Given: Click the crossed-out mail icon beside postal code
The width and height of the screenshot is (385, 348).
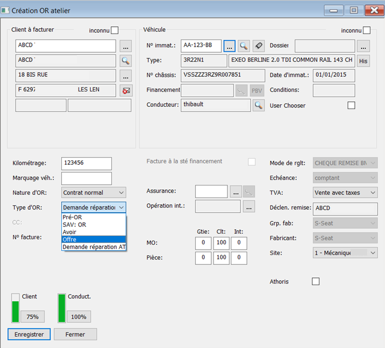Looking at the screenshot, I should click(x=126, y=91).
